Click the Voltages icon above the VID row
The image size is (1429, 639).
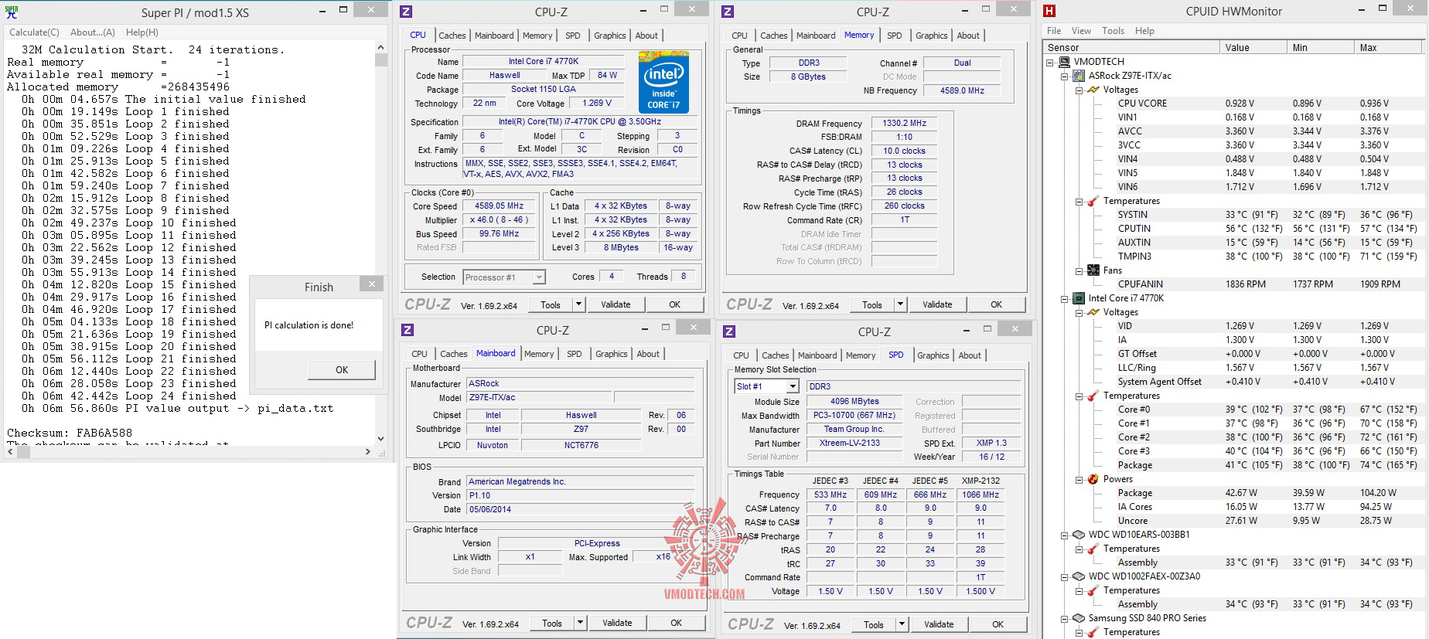tap(1093, 312)
